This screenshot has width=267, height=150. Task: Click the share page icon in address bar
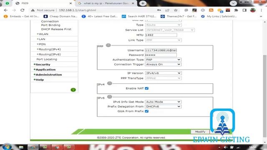[x=167, y=10]
